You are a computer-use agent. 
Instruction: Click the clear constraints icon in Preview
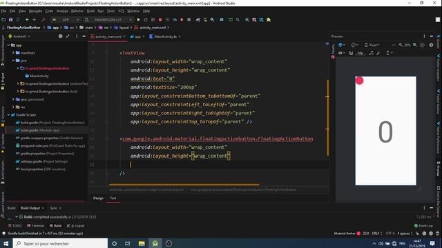tap(372, 53)
